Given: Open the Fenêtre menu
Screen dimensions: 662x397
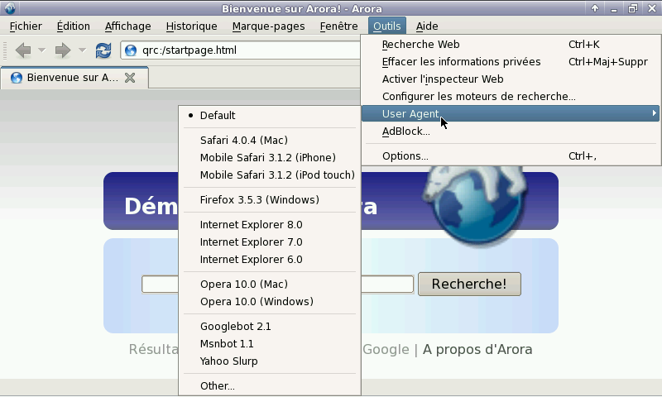Looking at the screenshot, I should pyautogui.click(x=338, y=26).
